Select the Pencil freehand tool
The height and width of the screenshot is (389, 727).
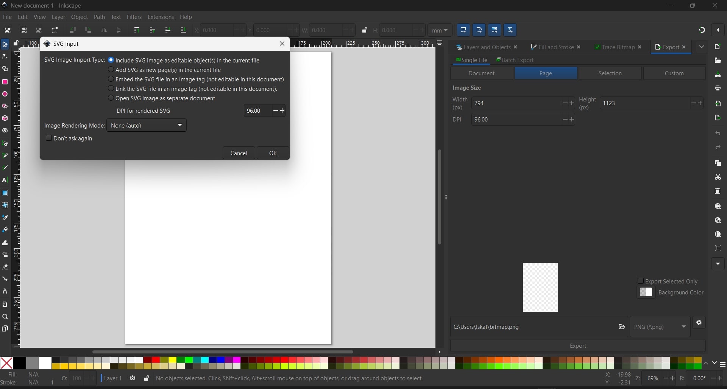click(x=5, y=156)
